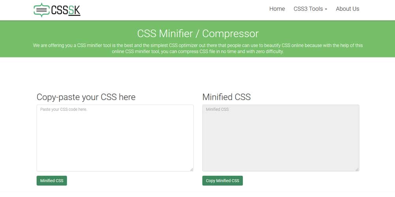Open the About Us page
395x197 pixels.
point(348,9)
